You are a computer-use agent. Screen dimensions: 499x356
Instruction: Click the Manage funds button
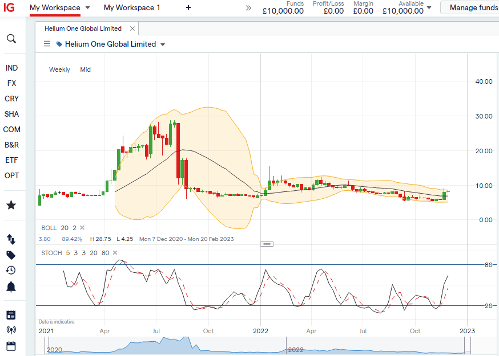(x=473, y=7)
